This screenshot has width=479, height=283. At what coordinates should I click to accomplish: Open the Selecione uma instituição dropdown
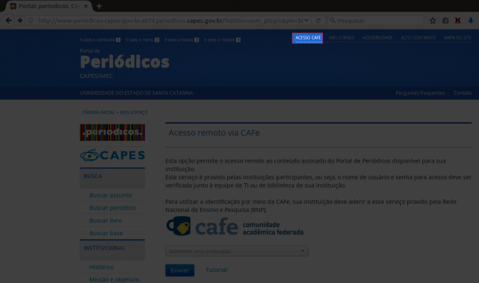(237, 251)
